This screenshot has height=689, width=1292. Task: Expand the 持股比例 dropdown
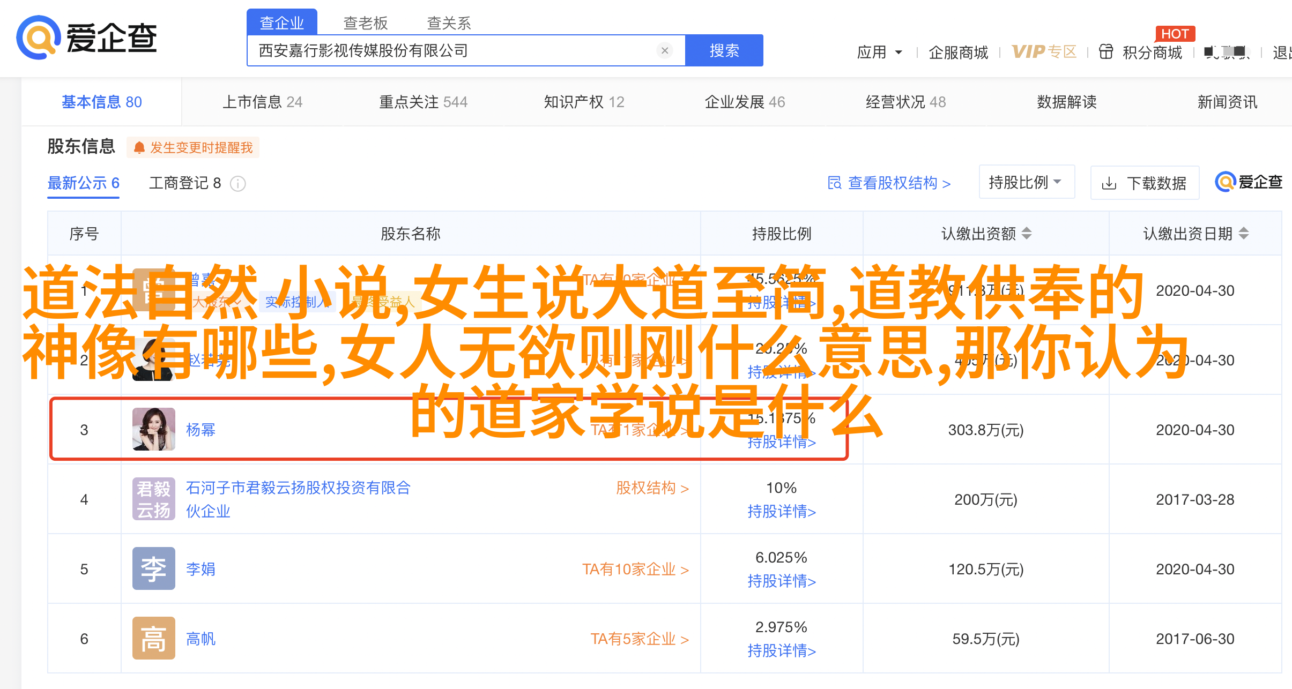(1027, 182)
